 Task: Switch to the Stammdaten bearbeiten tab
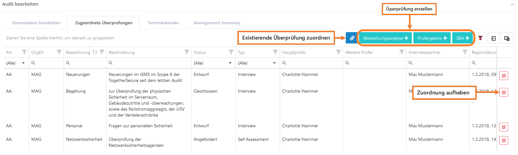pyautogui.click(x=36, y=23)
